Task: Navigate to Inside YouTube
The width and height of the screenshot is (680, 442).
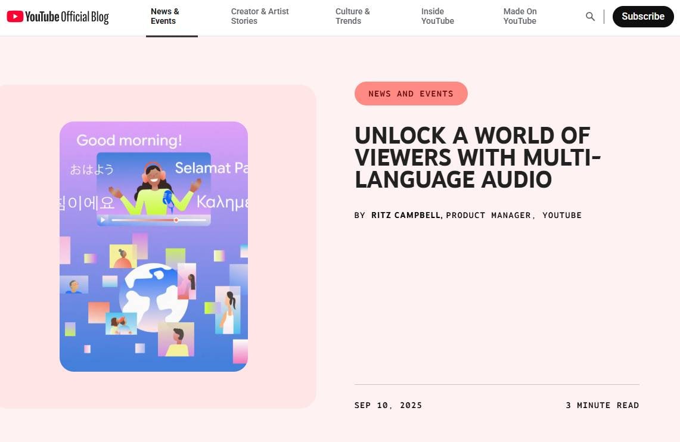Action: (x=437, y=16)
